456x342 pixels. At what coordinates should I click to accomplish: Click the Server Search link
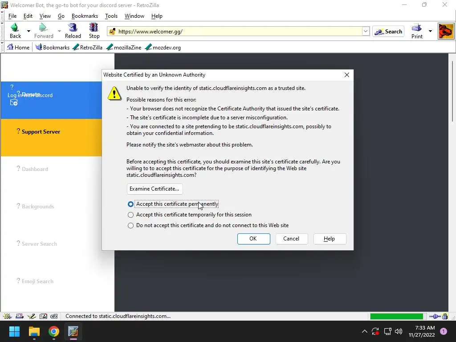[39, 244]
